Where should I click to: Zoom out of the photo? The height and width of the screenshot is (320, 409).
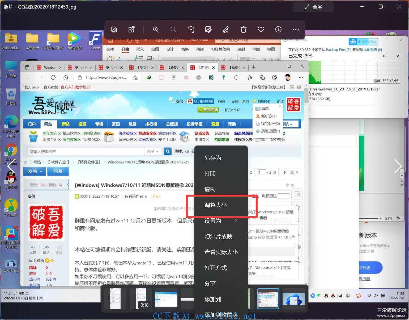click(x=173, y=30)
